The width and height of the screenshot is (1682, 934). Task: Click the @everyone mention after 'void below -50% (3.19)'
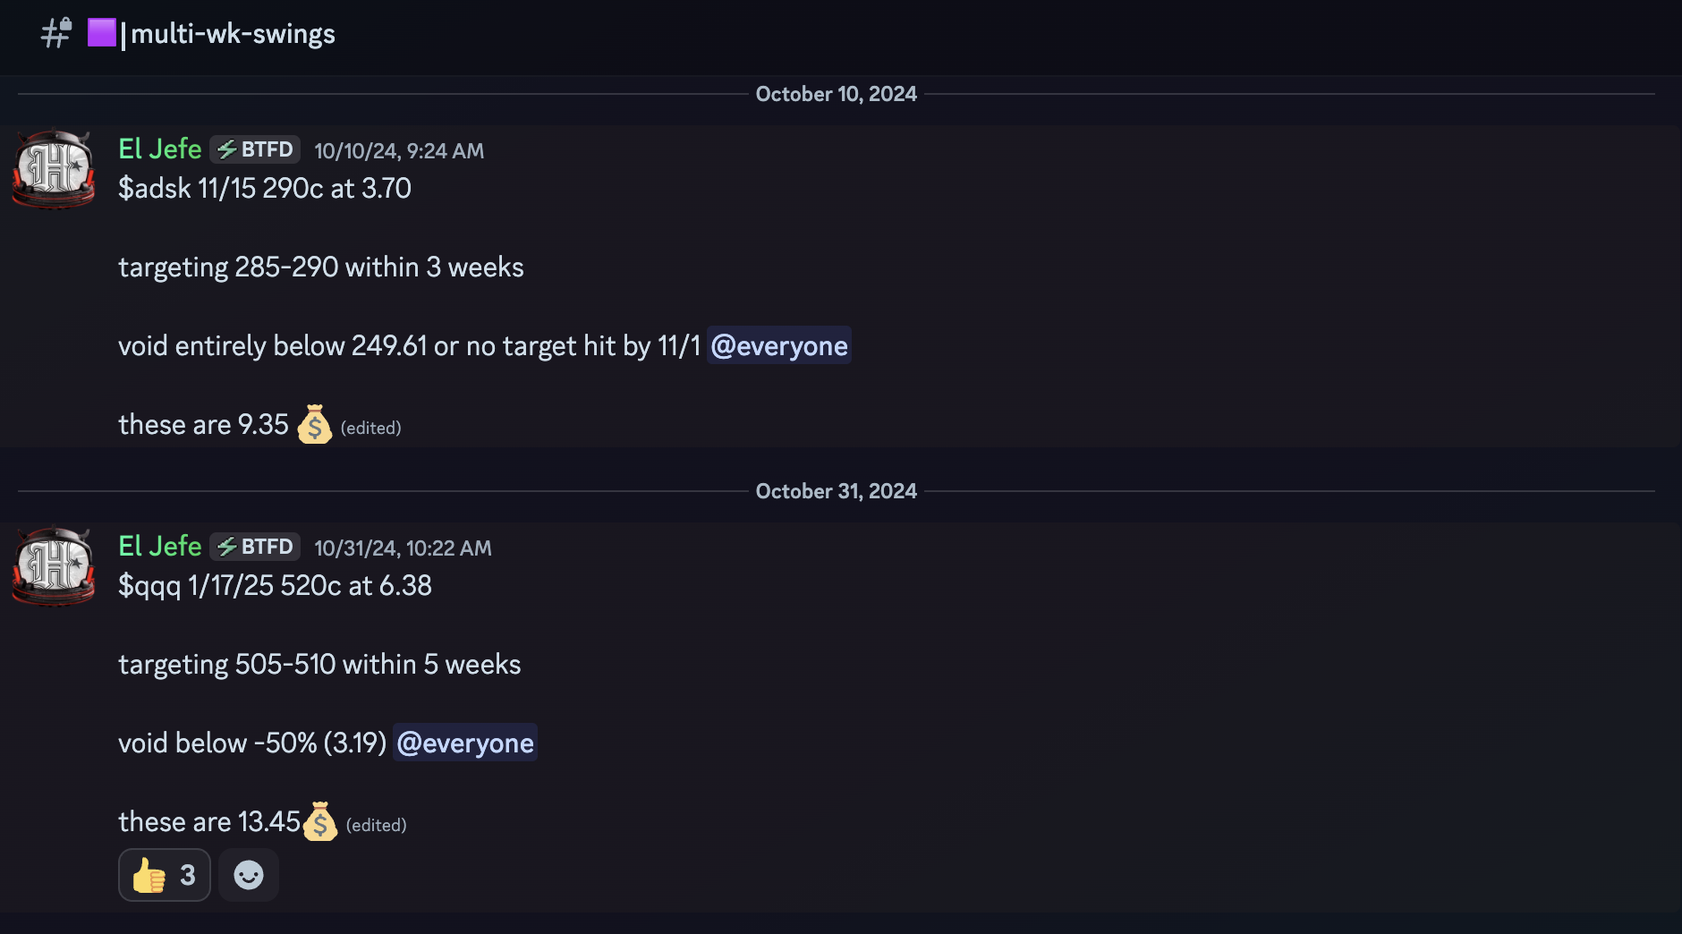(x=465, y=743)
